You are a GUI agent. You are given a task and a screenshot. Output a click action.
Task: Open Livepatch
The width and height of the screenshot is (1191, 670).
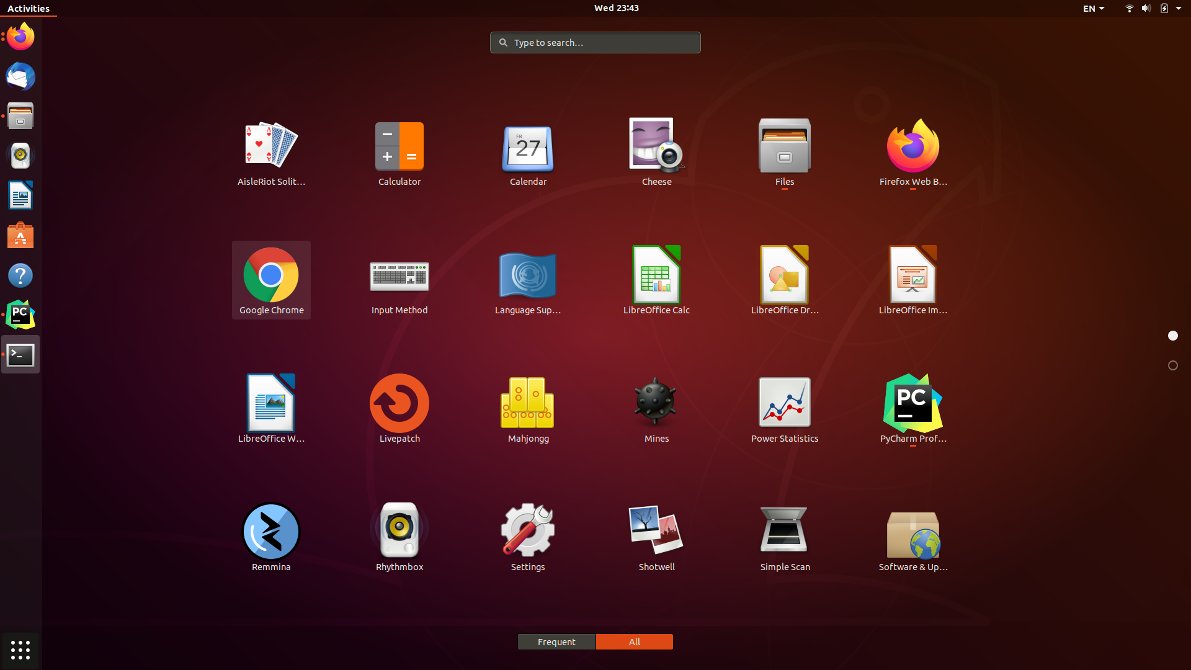(x=399, y=408)
